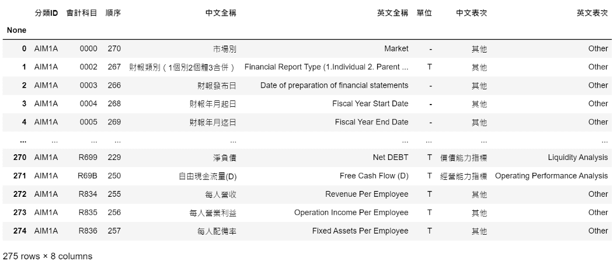Select the "Liquidity Analysis" cell
Image resolution: width=613 pixels, height=264 pixels.
(x=577, y=158)
